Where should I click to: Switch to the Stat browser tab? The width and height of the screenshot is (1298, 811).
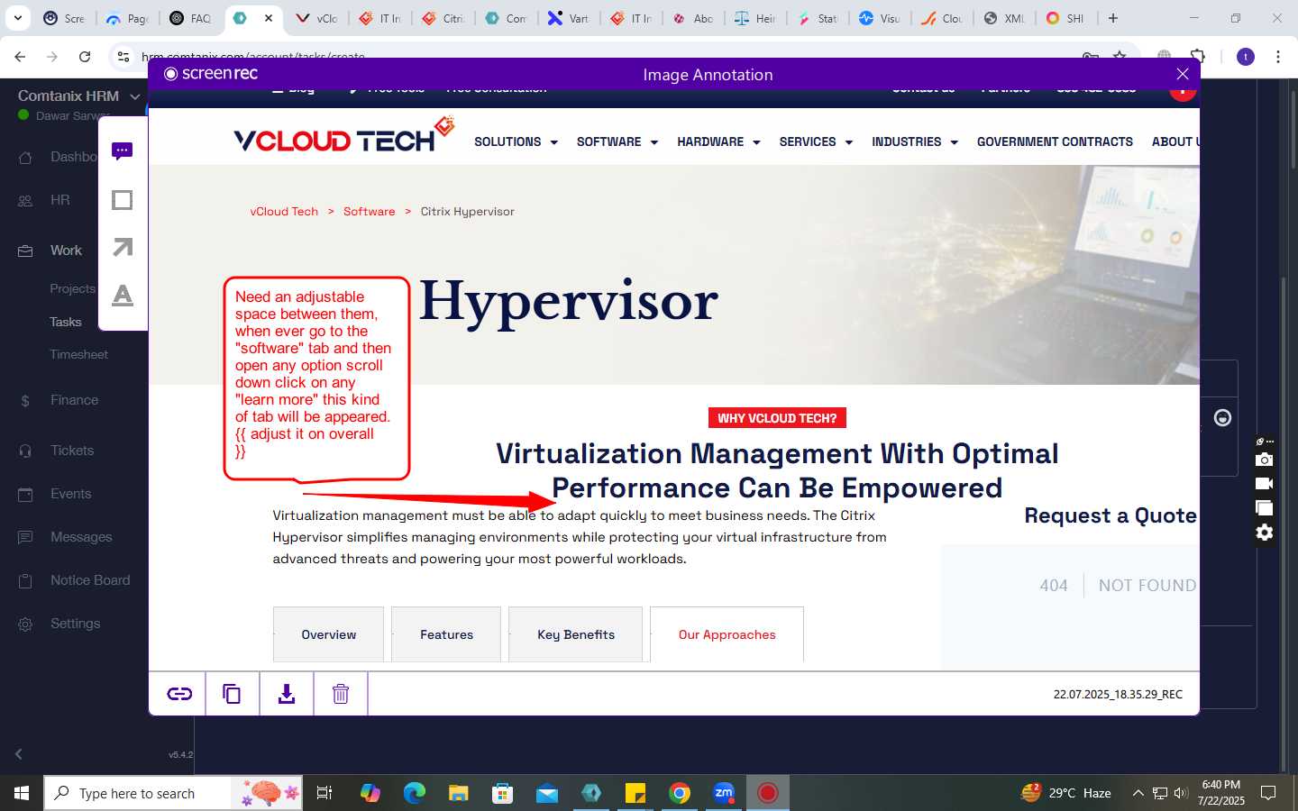click(817, 18)
